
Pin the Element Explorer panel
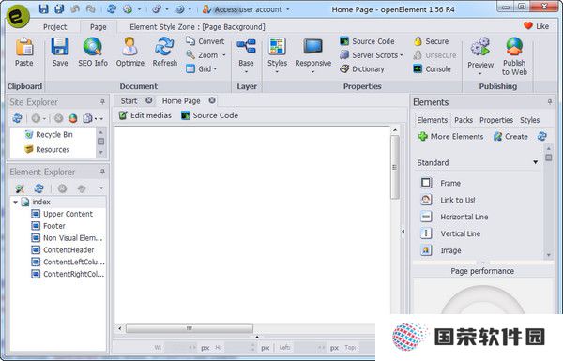coord(102,172)
